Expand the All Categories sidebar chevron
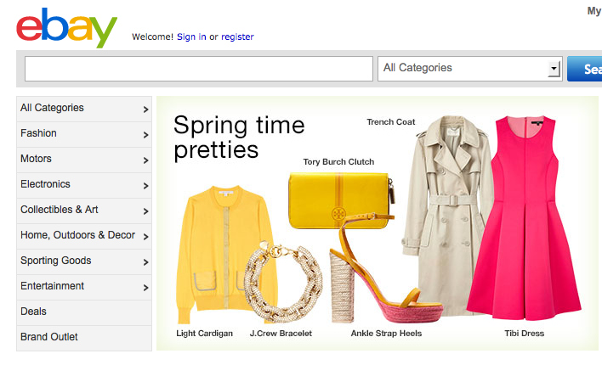 click(145, 109)
